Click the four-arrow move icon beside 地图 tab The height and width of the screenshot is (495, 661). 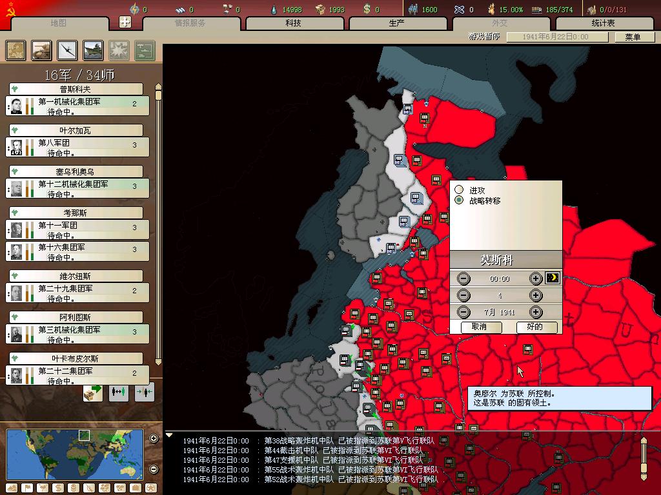[125, 22]
